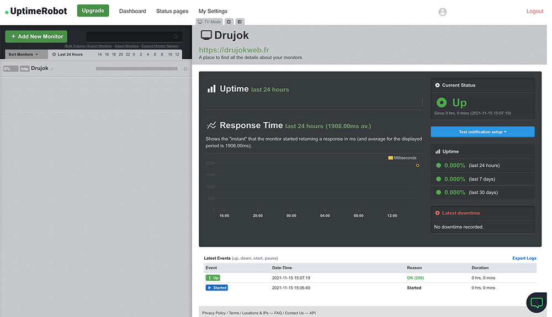Click the 0% badge on Drujok row

click(x=10, y=69)
